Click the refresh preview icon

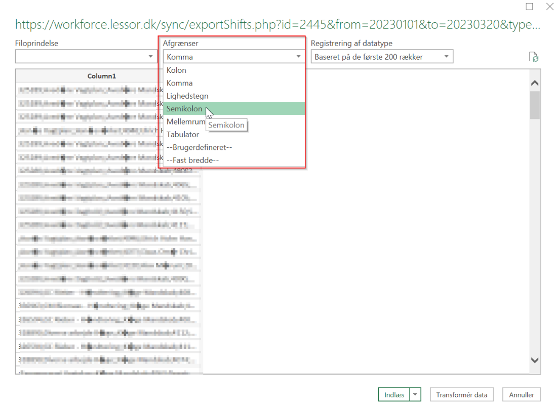click(533, 57)
